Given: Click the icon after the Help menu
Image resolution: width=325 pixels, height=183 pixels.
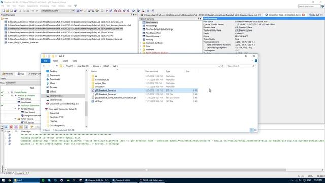Looking at the screenshot, I should pyautogui.click(x=76, y=6).
